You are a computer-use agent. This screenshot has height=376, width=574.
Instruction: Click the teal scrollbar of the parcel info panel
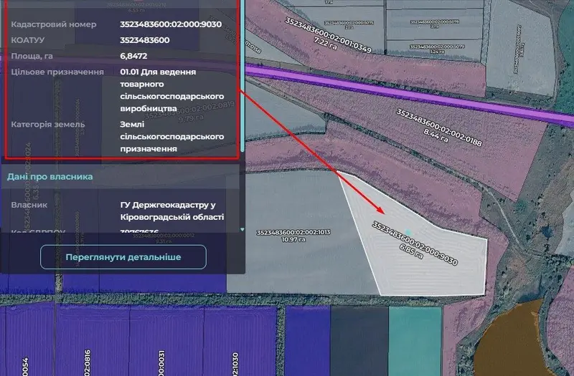(242, 76)
